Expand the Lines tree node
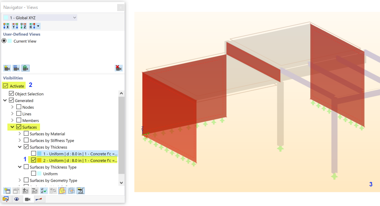The width and height of the screenshot is (380, 206). pyautogui.click(x=12, y=114)
